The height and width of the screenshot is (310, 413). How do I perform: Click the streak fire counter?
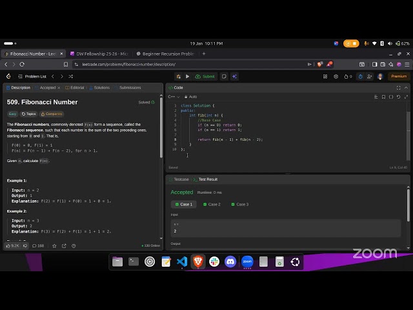(348, 76)
